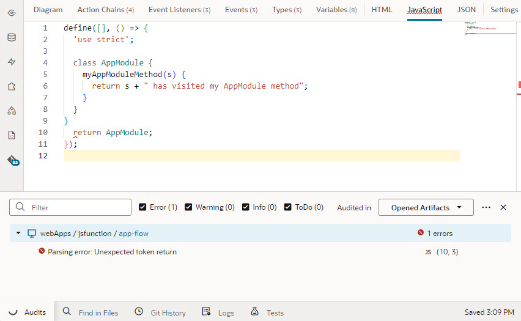The height and width of the screenshot is (321, 521).
Task: Open the Tests tab
Action: [x=267, y=312]
